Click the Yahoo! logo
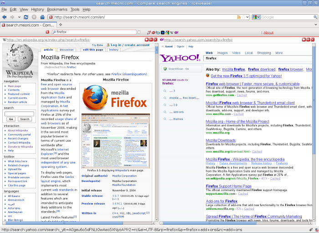The width and height of the screenshot is (319, 233). tap(180, 58)
